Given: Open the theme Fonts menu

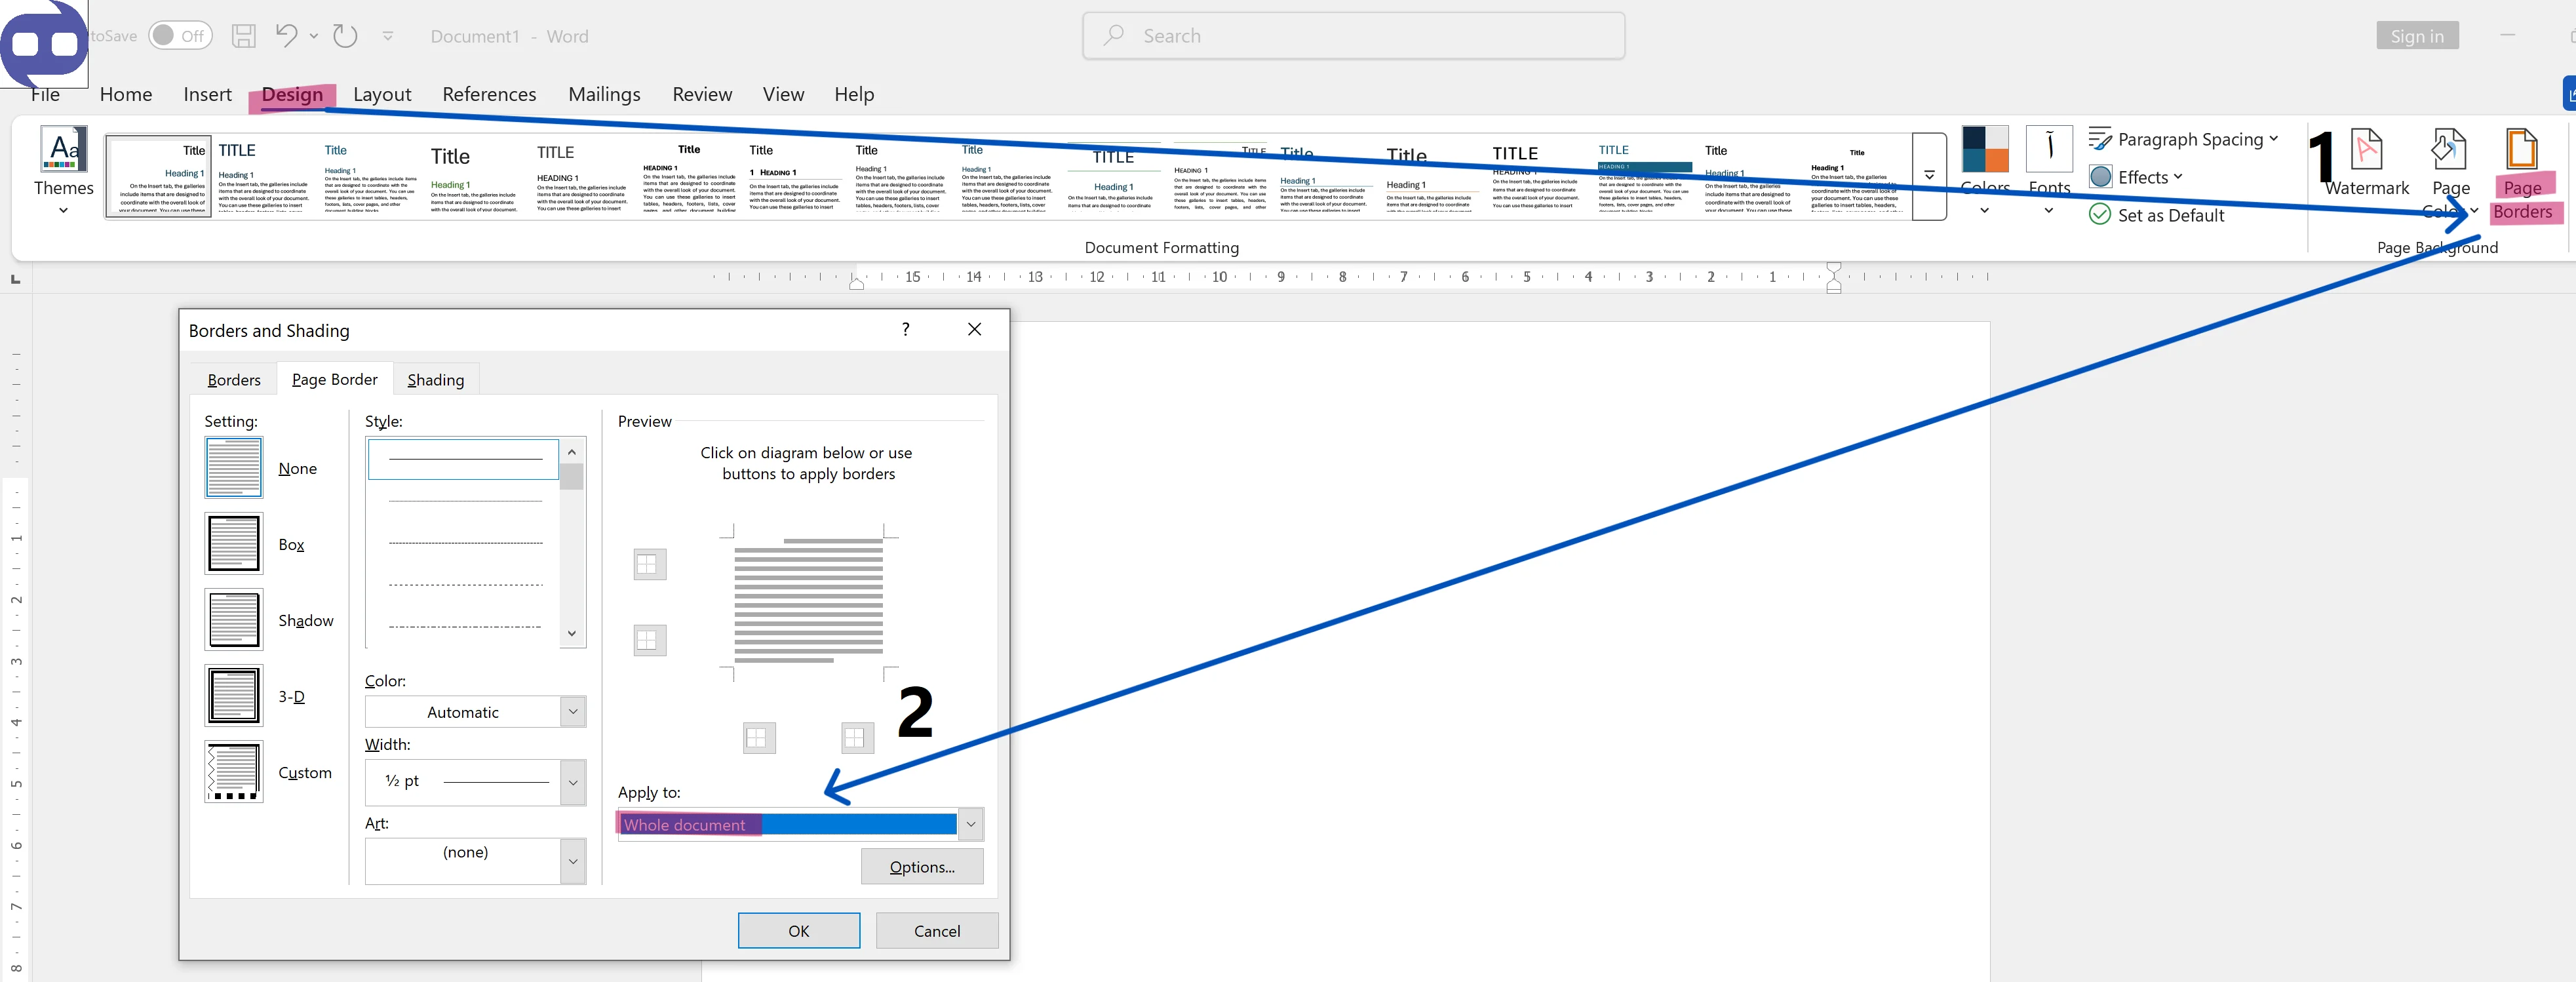Looking at the screenshot, I should pyautogui.click(x=2049, y=170).
